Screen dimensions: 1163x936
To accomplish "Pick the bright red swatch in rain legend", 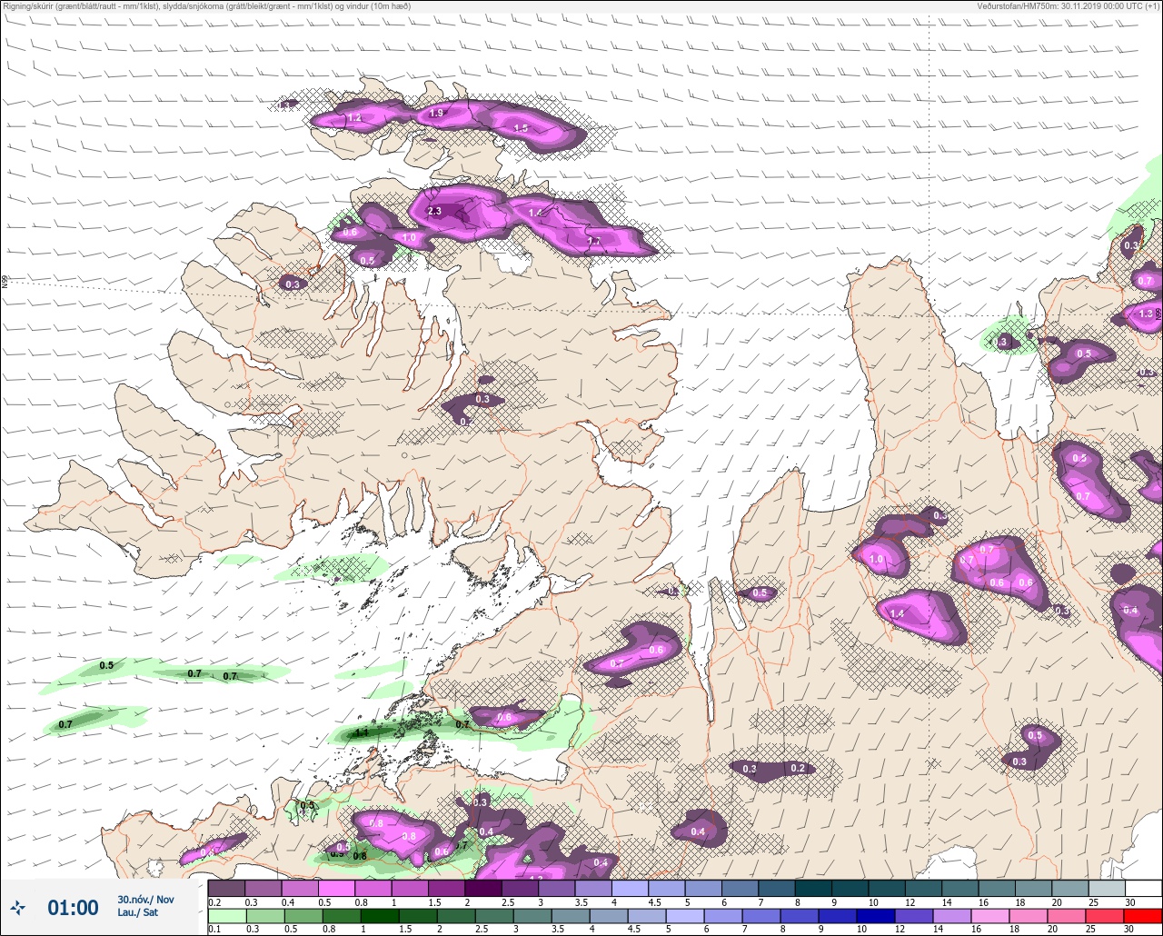I will pyautogui.click(x=1144, y=914).
